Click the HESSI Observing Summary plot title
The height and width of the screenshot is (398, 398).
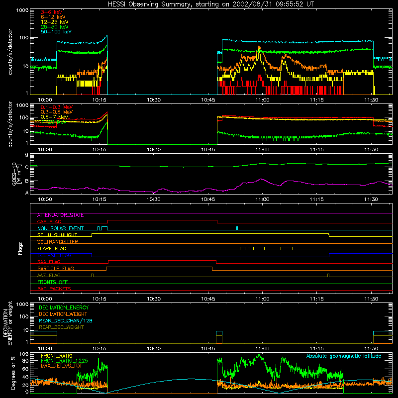coord(210,4)
